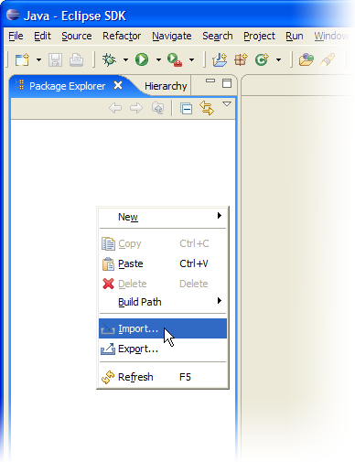This screenshot has width=355, height=462.
Task: Click the New Java Package icon
Action: [241, 59]
